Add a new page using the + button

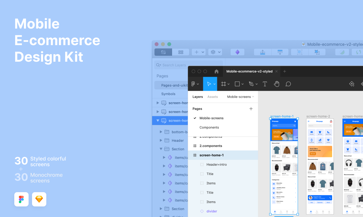(251, 108)
